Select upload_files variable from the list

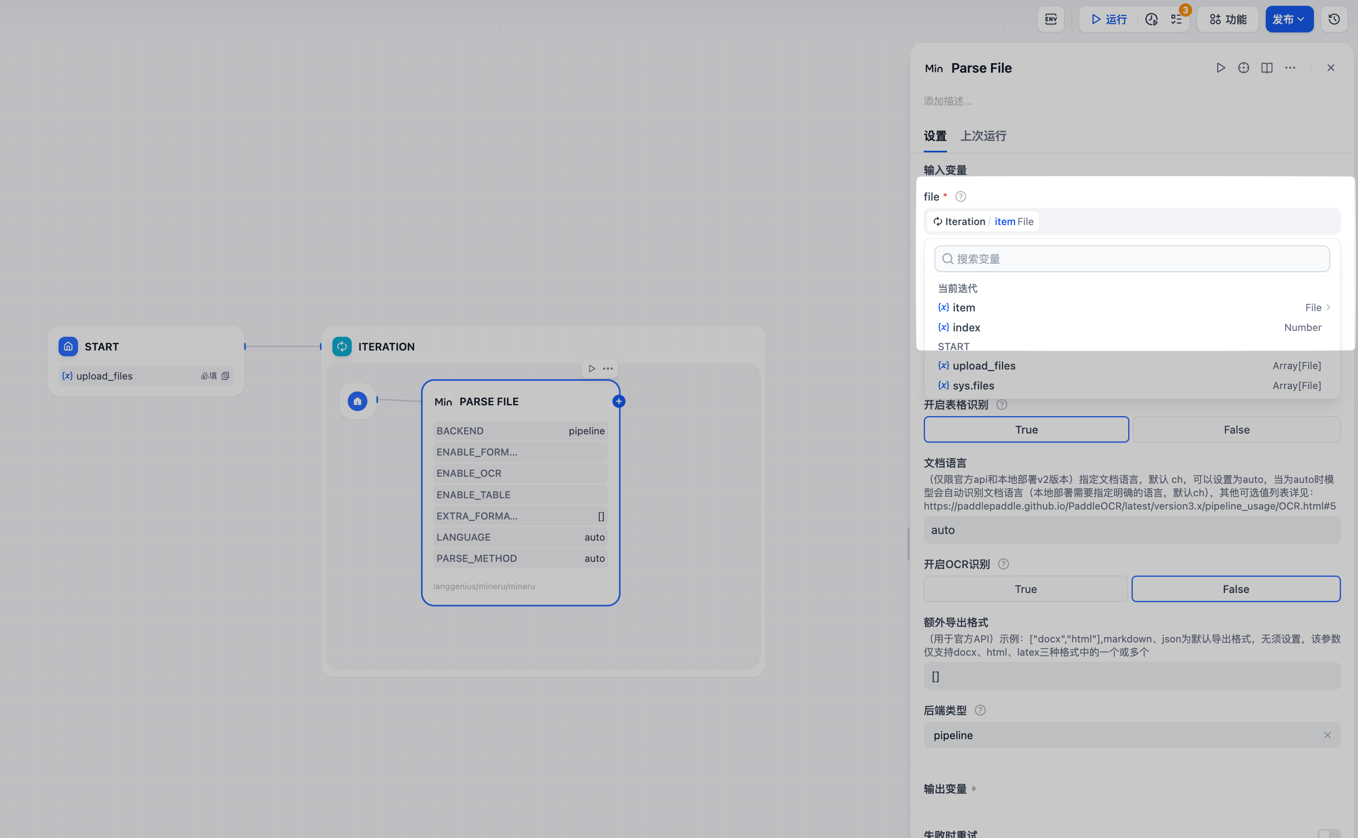pos(984,366)
